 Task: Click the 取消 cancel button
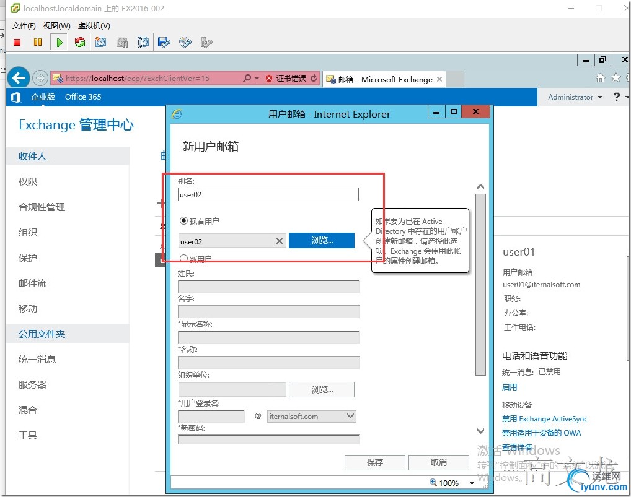pyautogui.click(x=439, y=462)
